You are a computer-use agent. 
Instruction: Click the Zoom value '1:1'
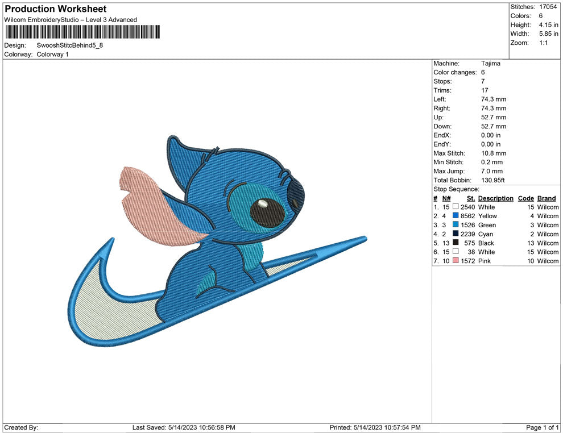click(x=543, y=43)
